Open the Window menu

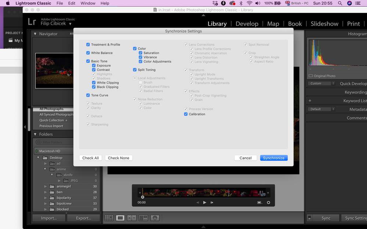tap(88, 3)
